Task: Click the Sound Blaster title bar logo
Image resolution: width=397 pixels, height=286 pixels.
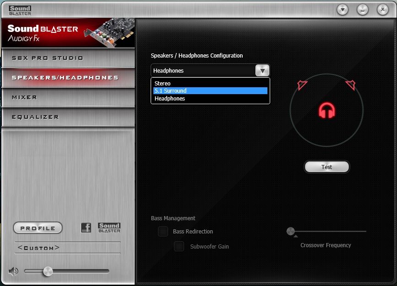Action: pos(20,11)
